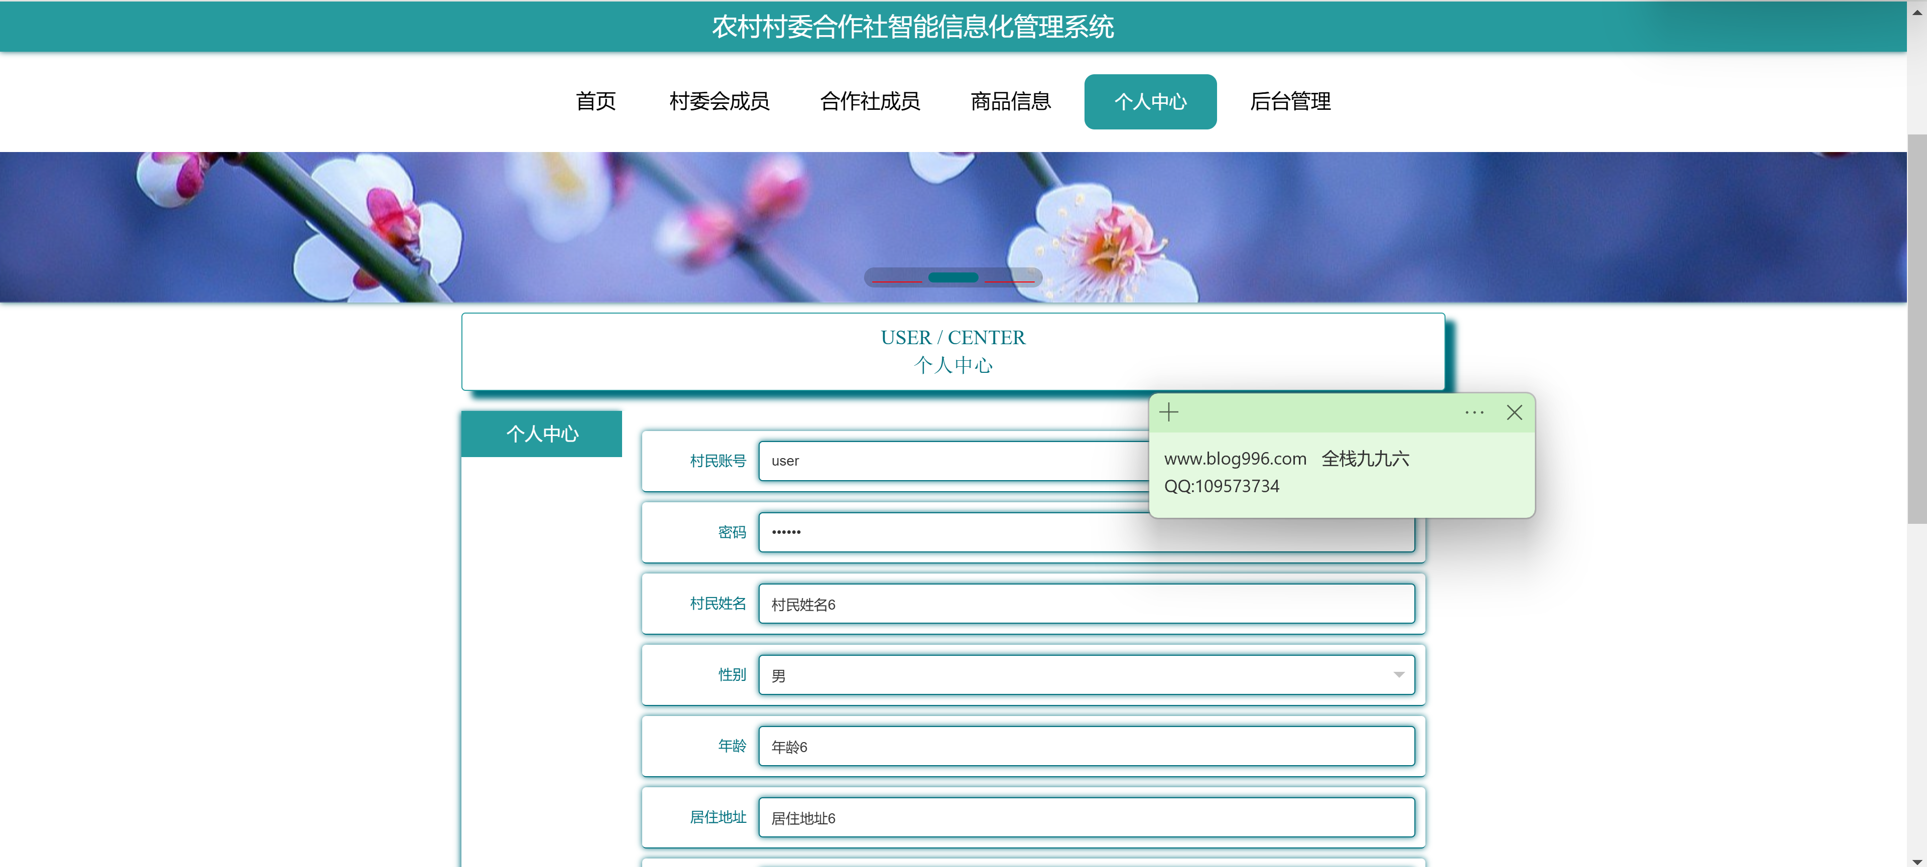Screen dimensions: 1927x867
Task: Open the three-dots menu on sticky note
Action: click(x=1474, y=412)
